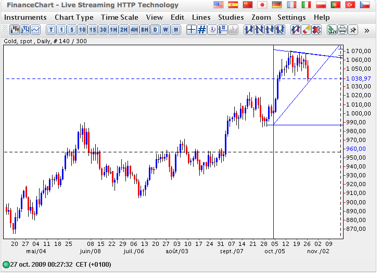Click the green connection status indicator
The height and width of the screenshot is (274, 381).
click(x=6, y=264)
